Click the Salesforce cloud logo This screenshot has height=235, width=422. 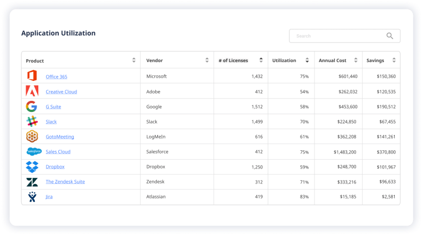[33, 151]
